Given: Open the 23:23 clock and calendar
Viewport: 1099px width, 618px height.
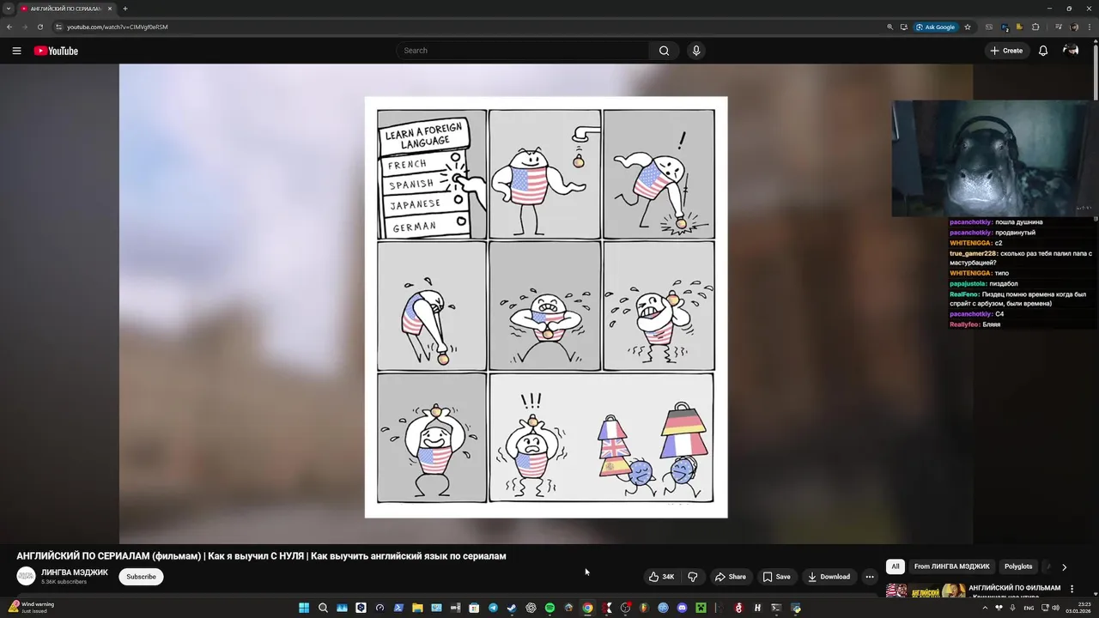Looking at the screenshot, I should tap(1080, 608).
